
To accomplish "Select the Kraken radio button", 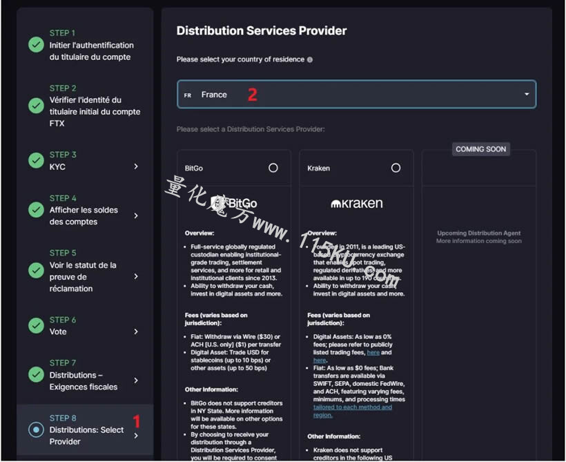I will coord(396,168).
